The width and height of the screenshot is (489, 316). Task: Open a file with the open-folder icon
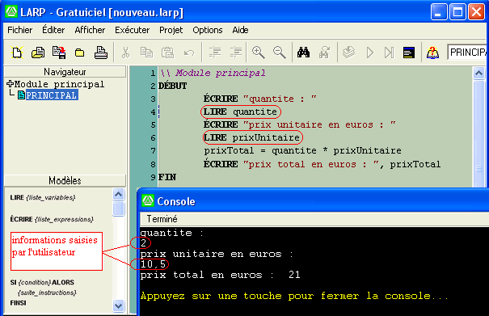click(x=38, y=53)
